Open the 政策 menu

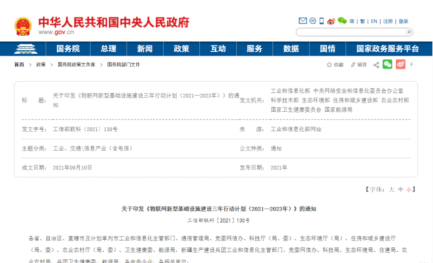pyautogui.click(x=181, y=49)
